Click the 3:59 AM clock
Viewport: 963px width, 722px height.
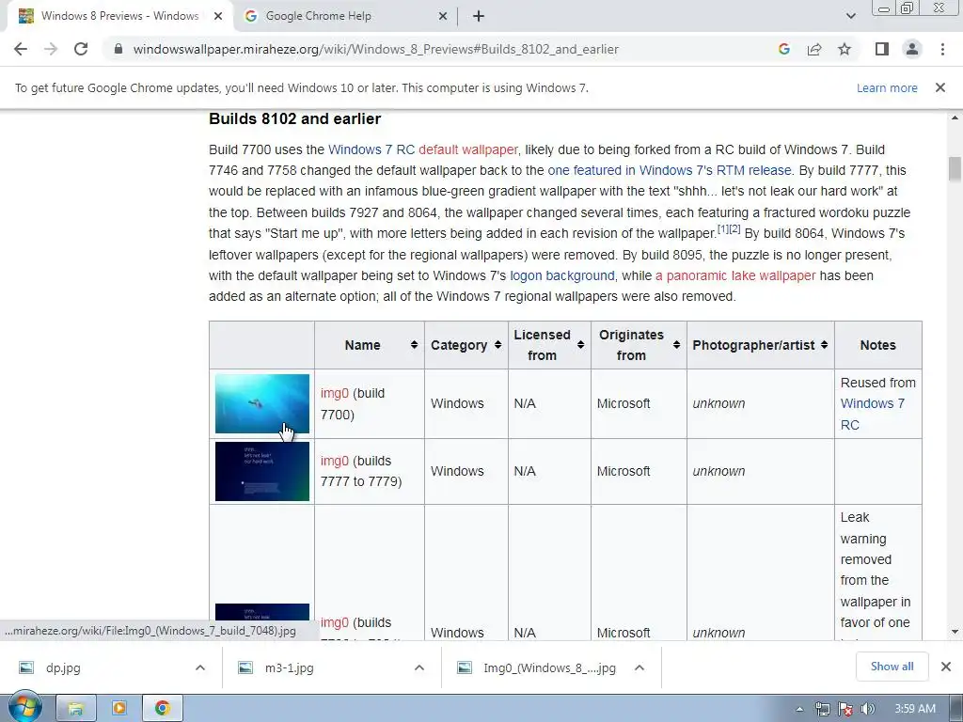914,709
